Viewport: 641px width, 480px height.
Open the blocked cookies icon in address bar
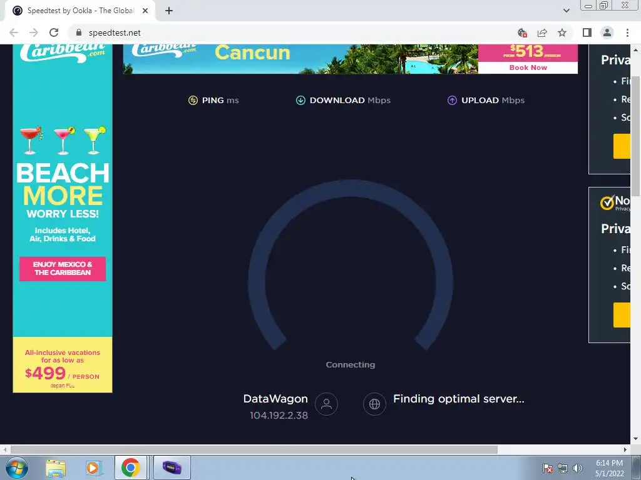tap(522, 32)
